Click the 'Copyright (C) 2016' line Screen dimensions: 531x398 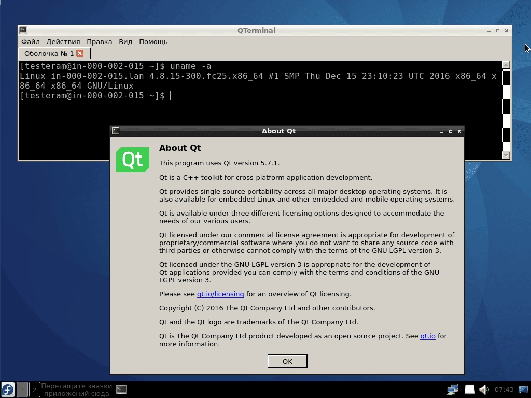point(267,308)
